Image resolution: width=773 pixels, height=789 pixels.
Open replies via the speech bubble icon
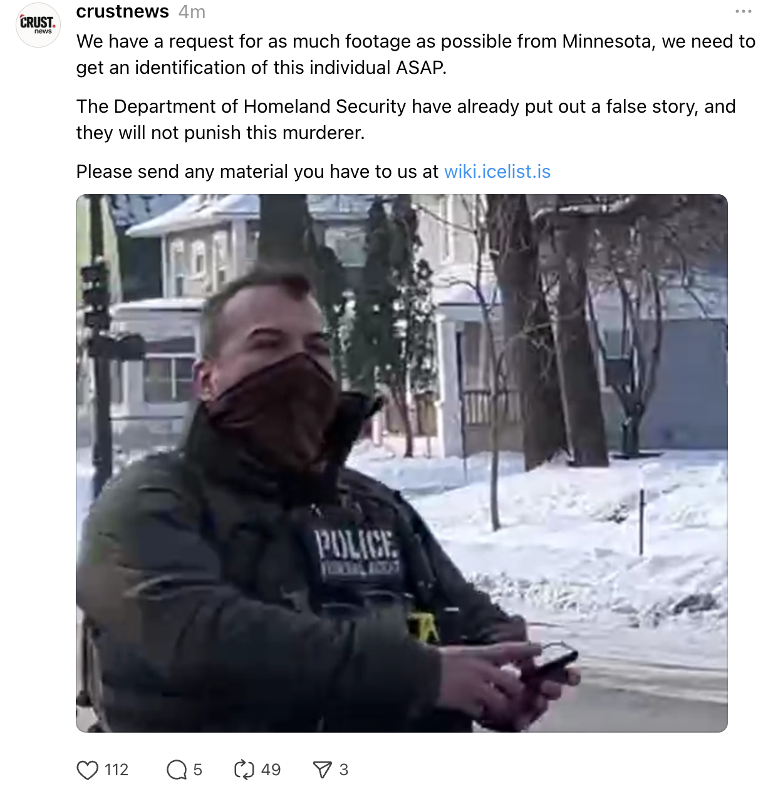point(177,770)
